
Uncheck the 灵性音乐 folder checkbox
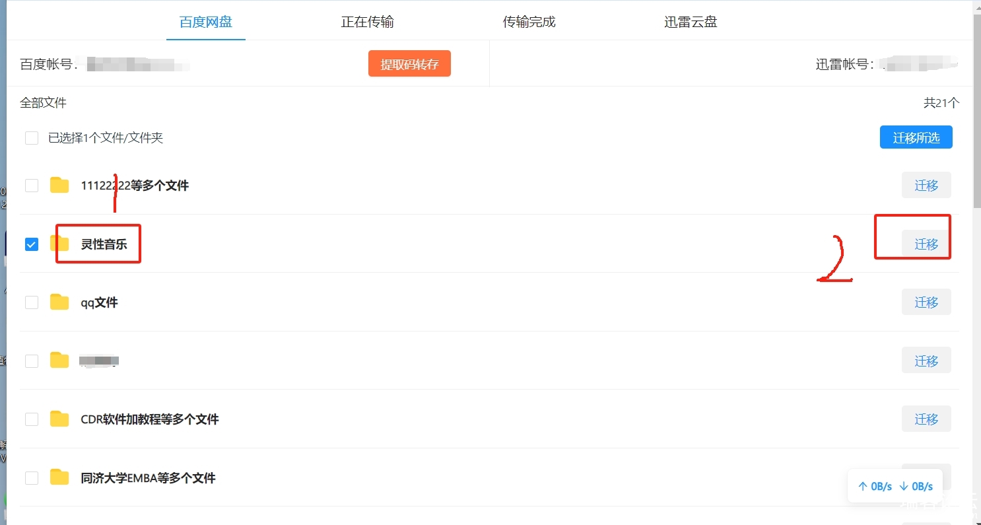tap(32, 244)
